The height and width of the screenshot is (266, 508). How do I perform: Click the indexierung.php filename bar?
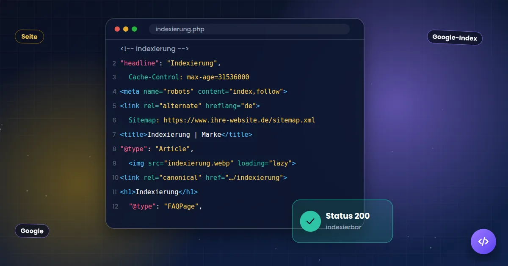click(x=249, y=29)
